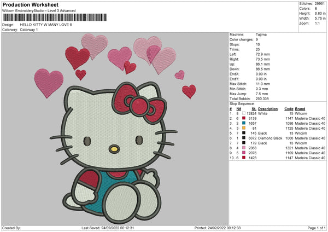This screenshot has height=232, width=328.
Task: Click the stitch count 12824 in row 1
Action: click(251, 113)
